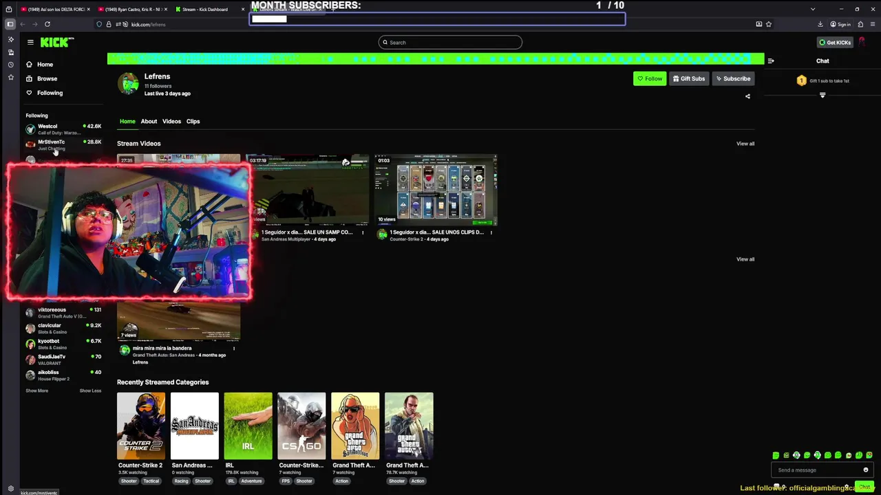This screenshot has height=495, width=881.
Task: Open the list all tabs dropdown
Action: coord(813,9)
